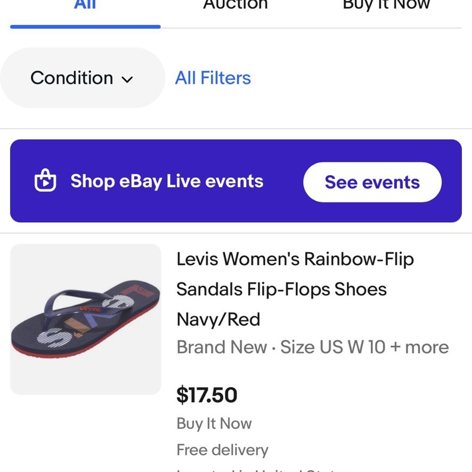Screen dimensions: 472x472
Task: Open All Filters
Action: (x=213, y=78)
